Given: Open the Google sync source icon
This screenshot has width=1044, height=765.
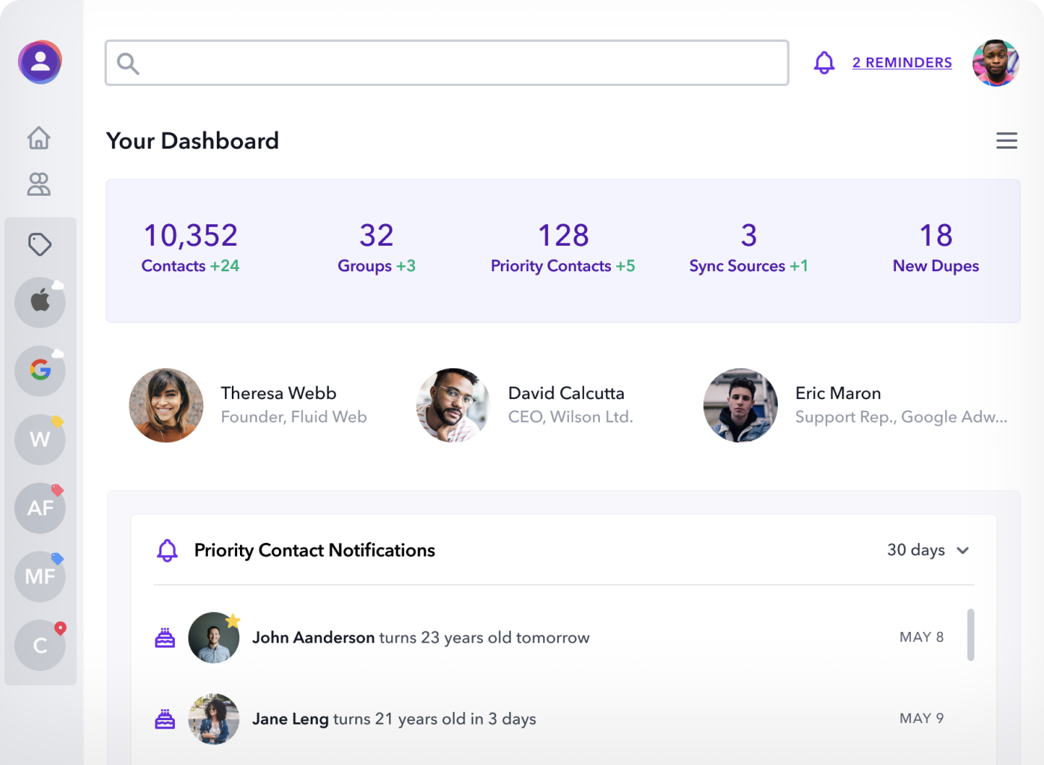Looking at the screenshot, I should [x=40, y=370].
